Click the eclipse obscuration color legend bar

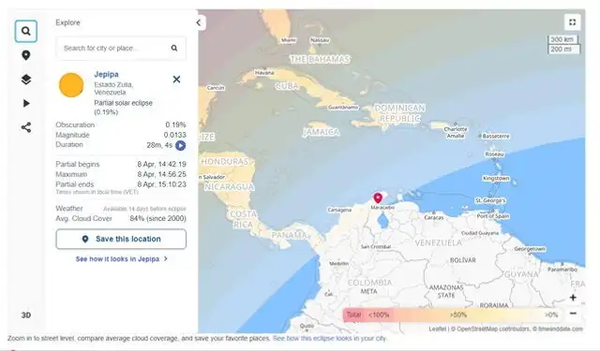coord(452,315)
